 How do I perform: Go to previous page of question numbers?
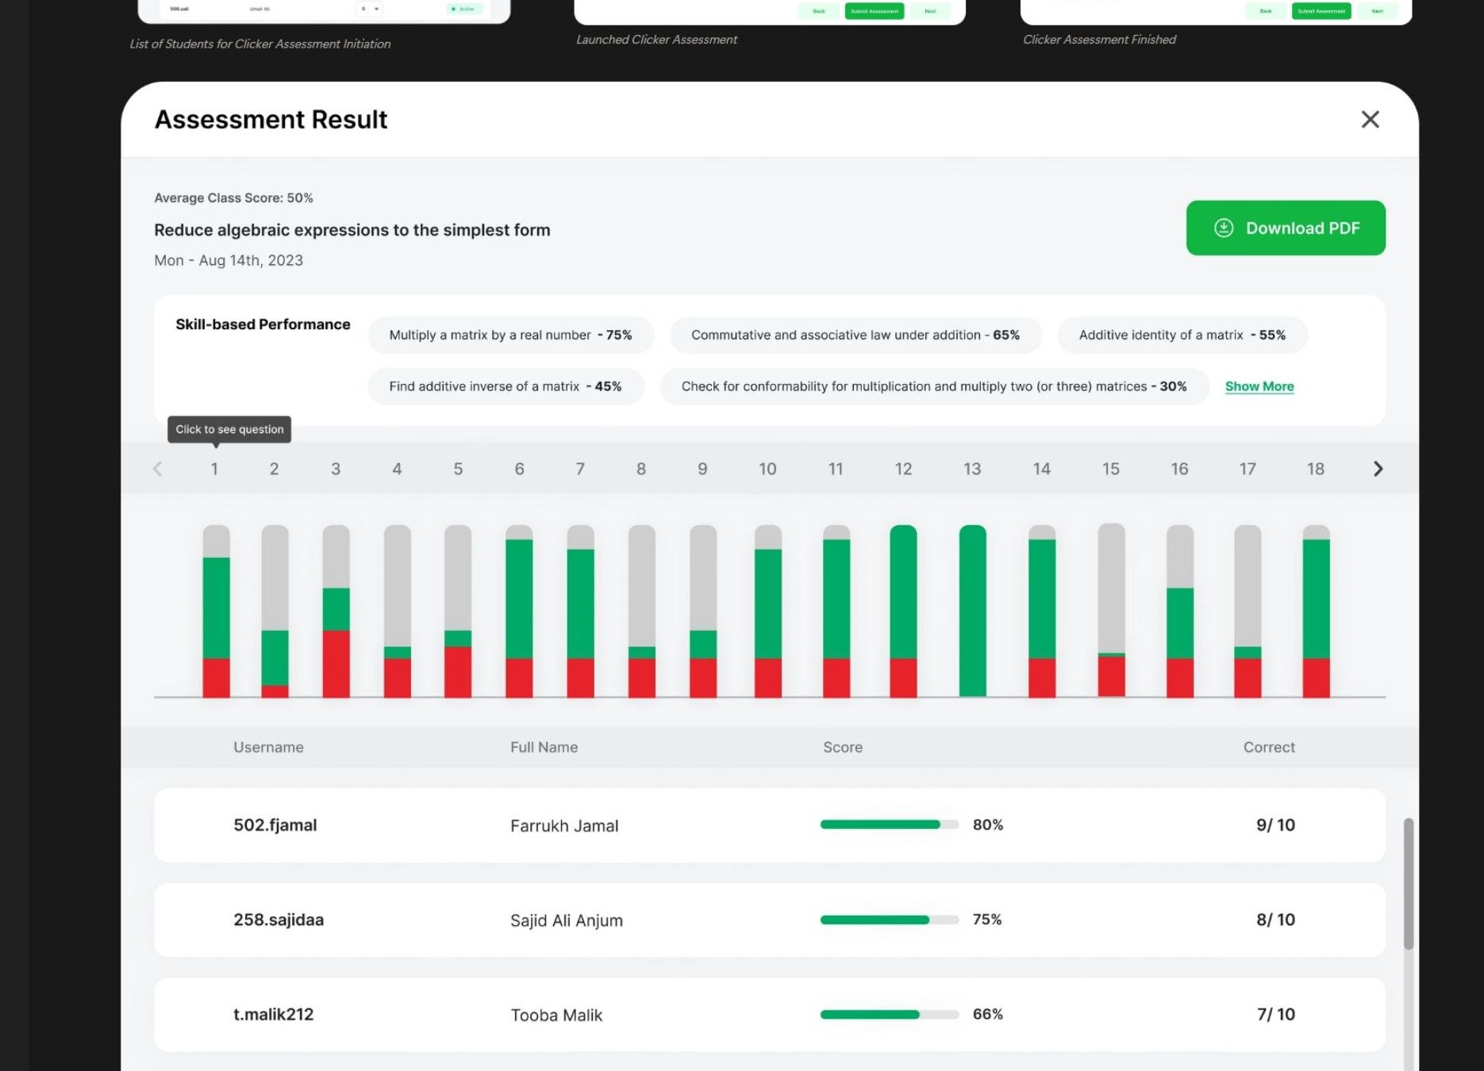click(157, 469)
